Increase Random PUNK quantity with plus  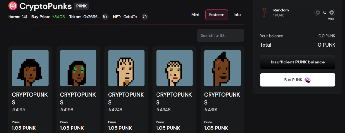pyautogui.click(x=332, y=12)
